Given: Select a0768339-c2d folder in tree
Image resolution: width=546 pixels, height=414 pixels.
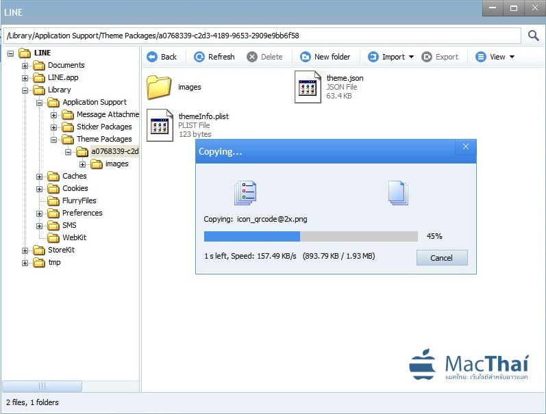Looking at the screenshot, I should [115, 151].
